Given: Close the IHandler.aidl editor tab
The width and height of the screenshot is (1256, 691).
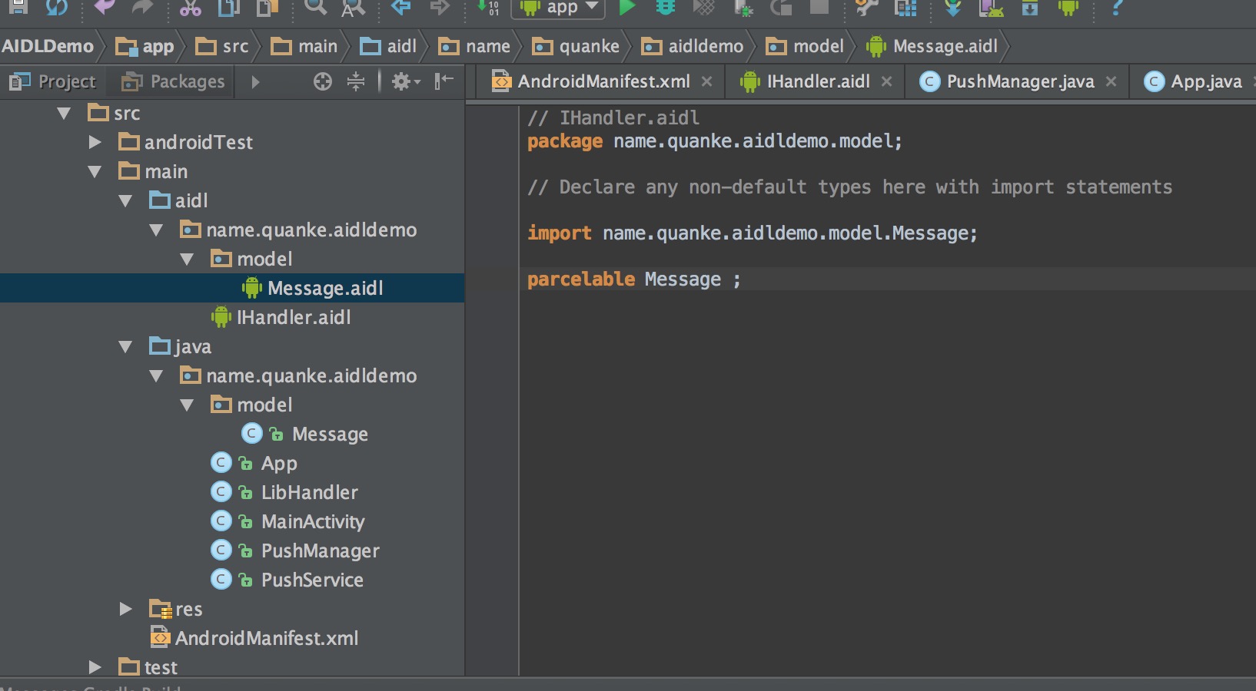Looking at the screenshot, I should (x=886, y=81).
